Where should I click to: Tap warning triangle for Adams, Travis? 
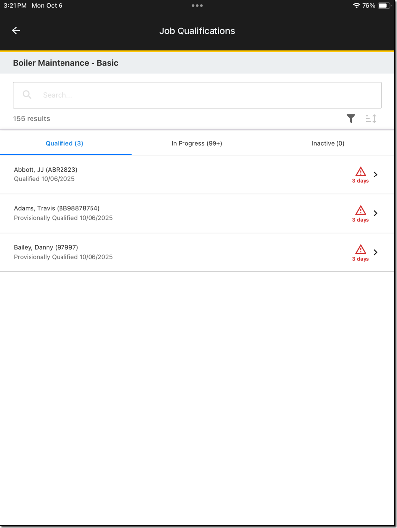(361, 210)
